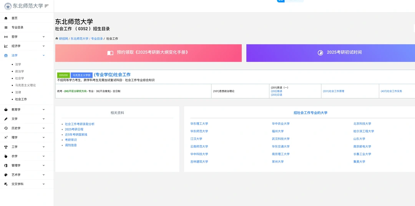Expand the 工学 chevron
This screenshot has height=206, width=415.
pos(44,147)
